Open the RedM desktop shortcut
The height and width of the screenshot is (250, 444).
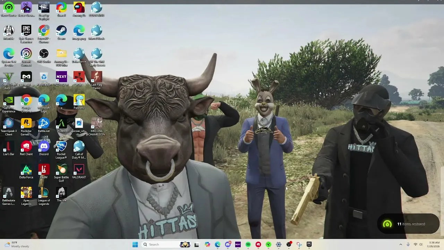(44, 172)
